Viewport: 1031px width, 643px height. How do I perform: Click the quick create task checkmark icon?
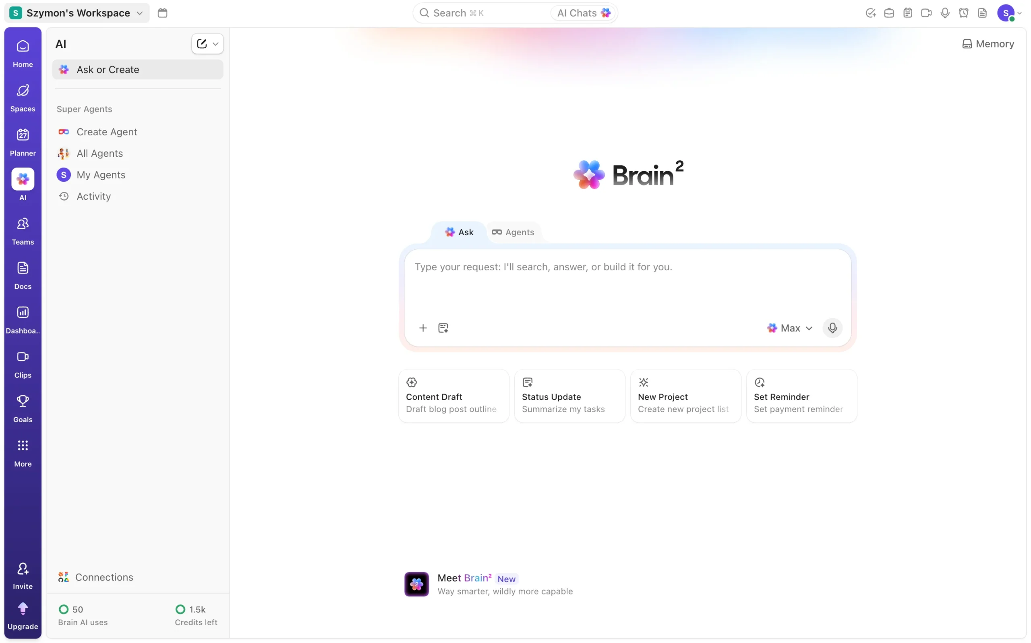pyautogui.click(x=870, y=13)
